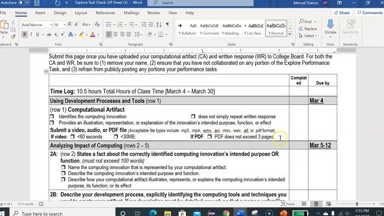Save the document from Quick Access Toolbar
The width and height of the screenshot is (384, 216).
click(x=37, y=3)
